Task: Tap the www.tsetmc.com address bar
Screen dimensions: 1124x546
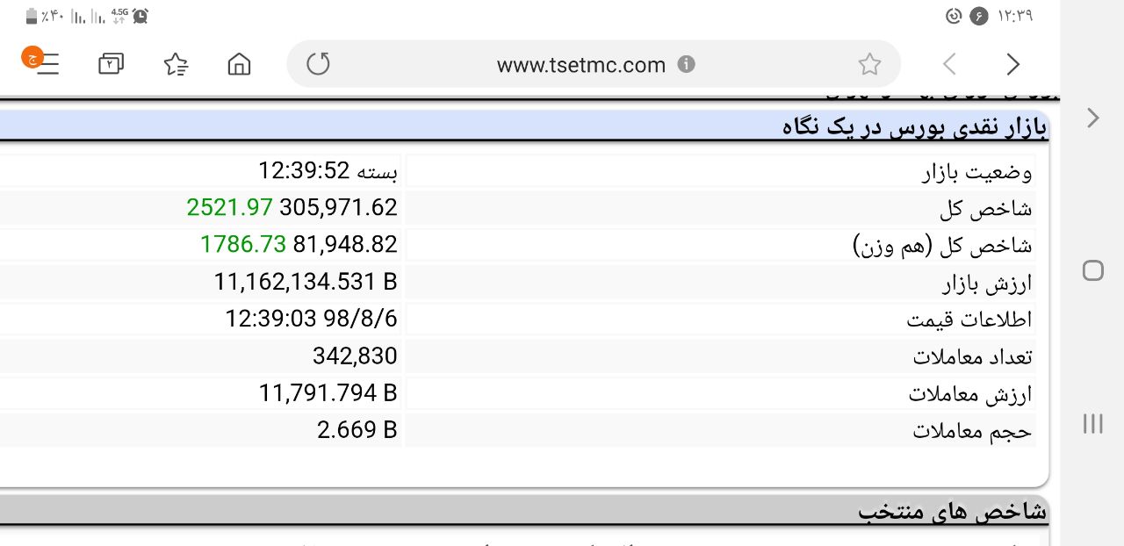Action: (581, 65)
